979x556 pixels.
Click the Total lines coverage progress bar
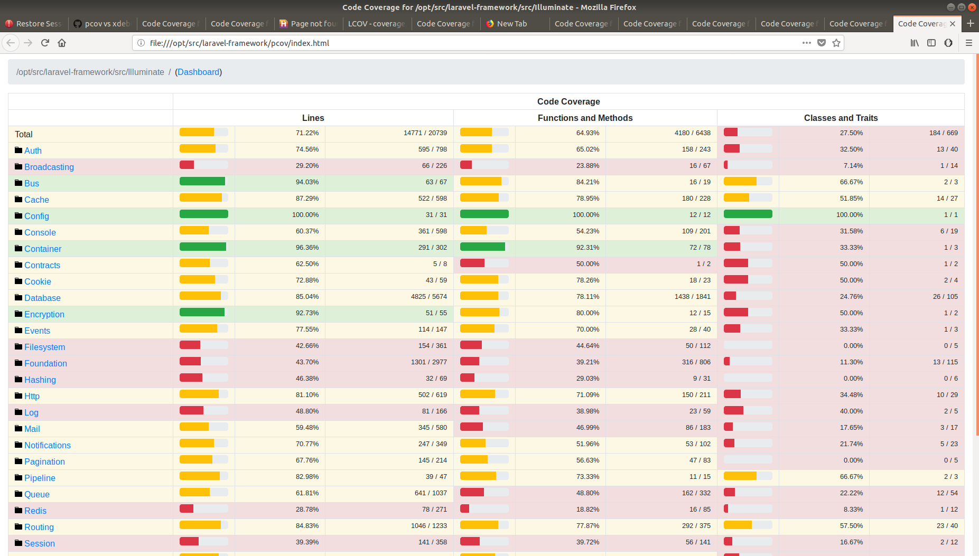coord(204,132)
